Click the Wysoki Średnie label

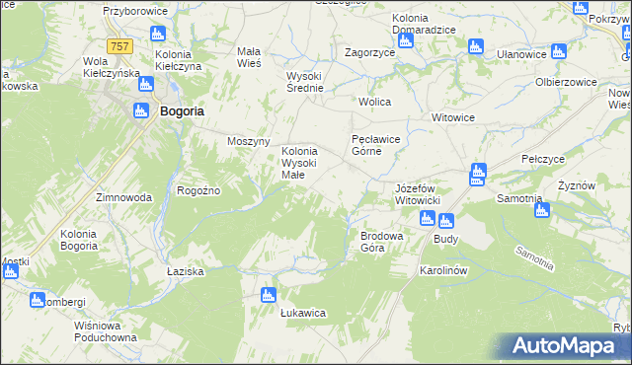coord(305,82)
